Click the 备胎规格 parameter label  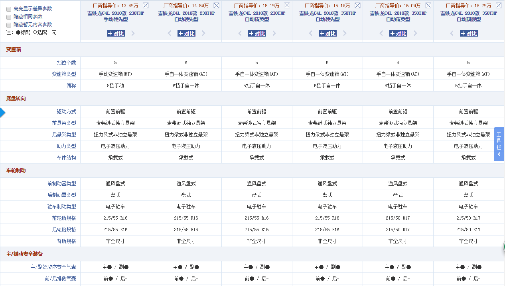66,241
